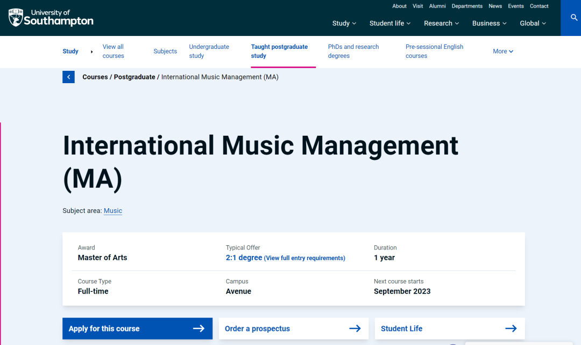Viewport: 581px width, 345px height.
Task: Click the Master of Arts award value
Action: (102, 258)
